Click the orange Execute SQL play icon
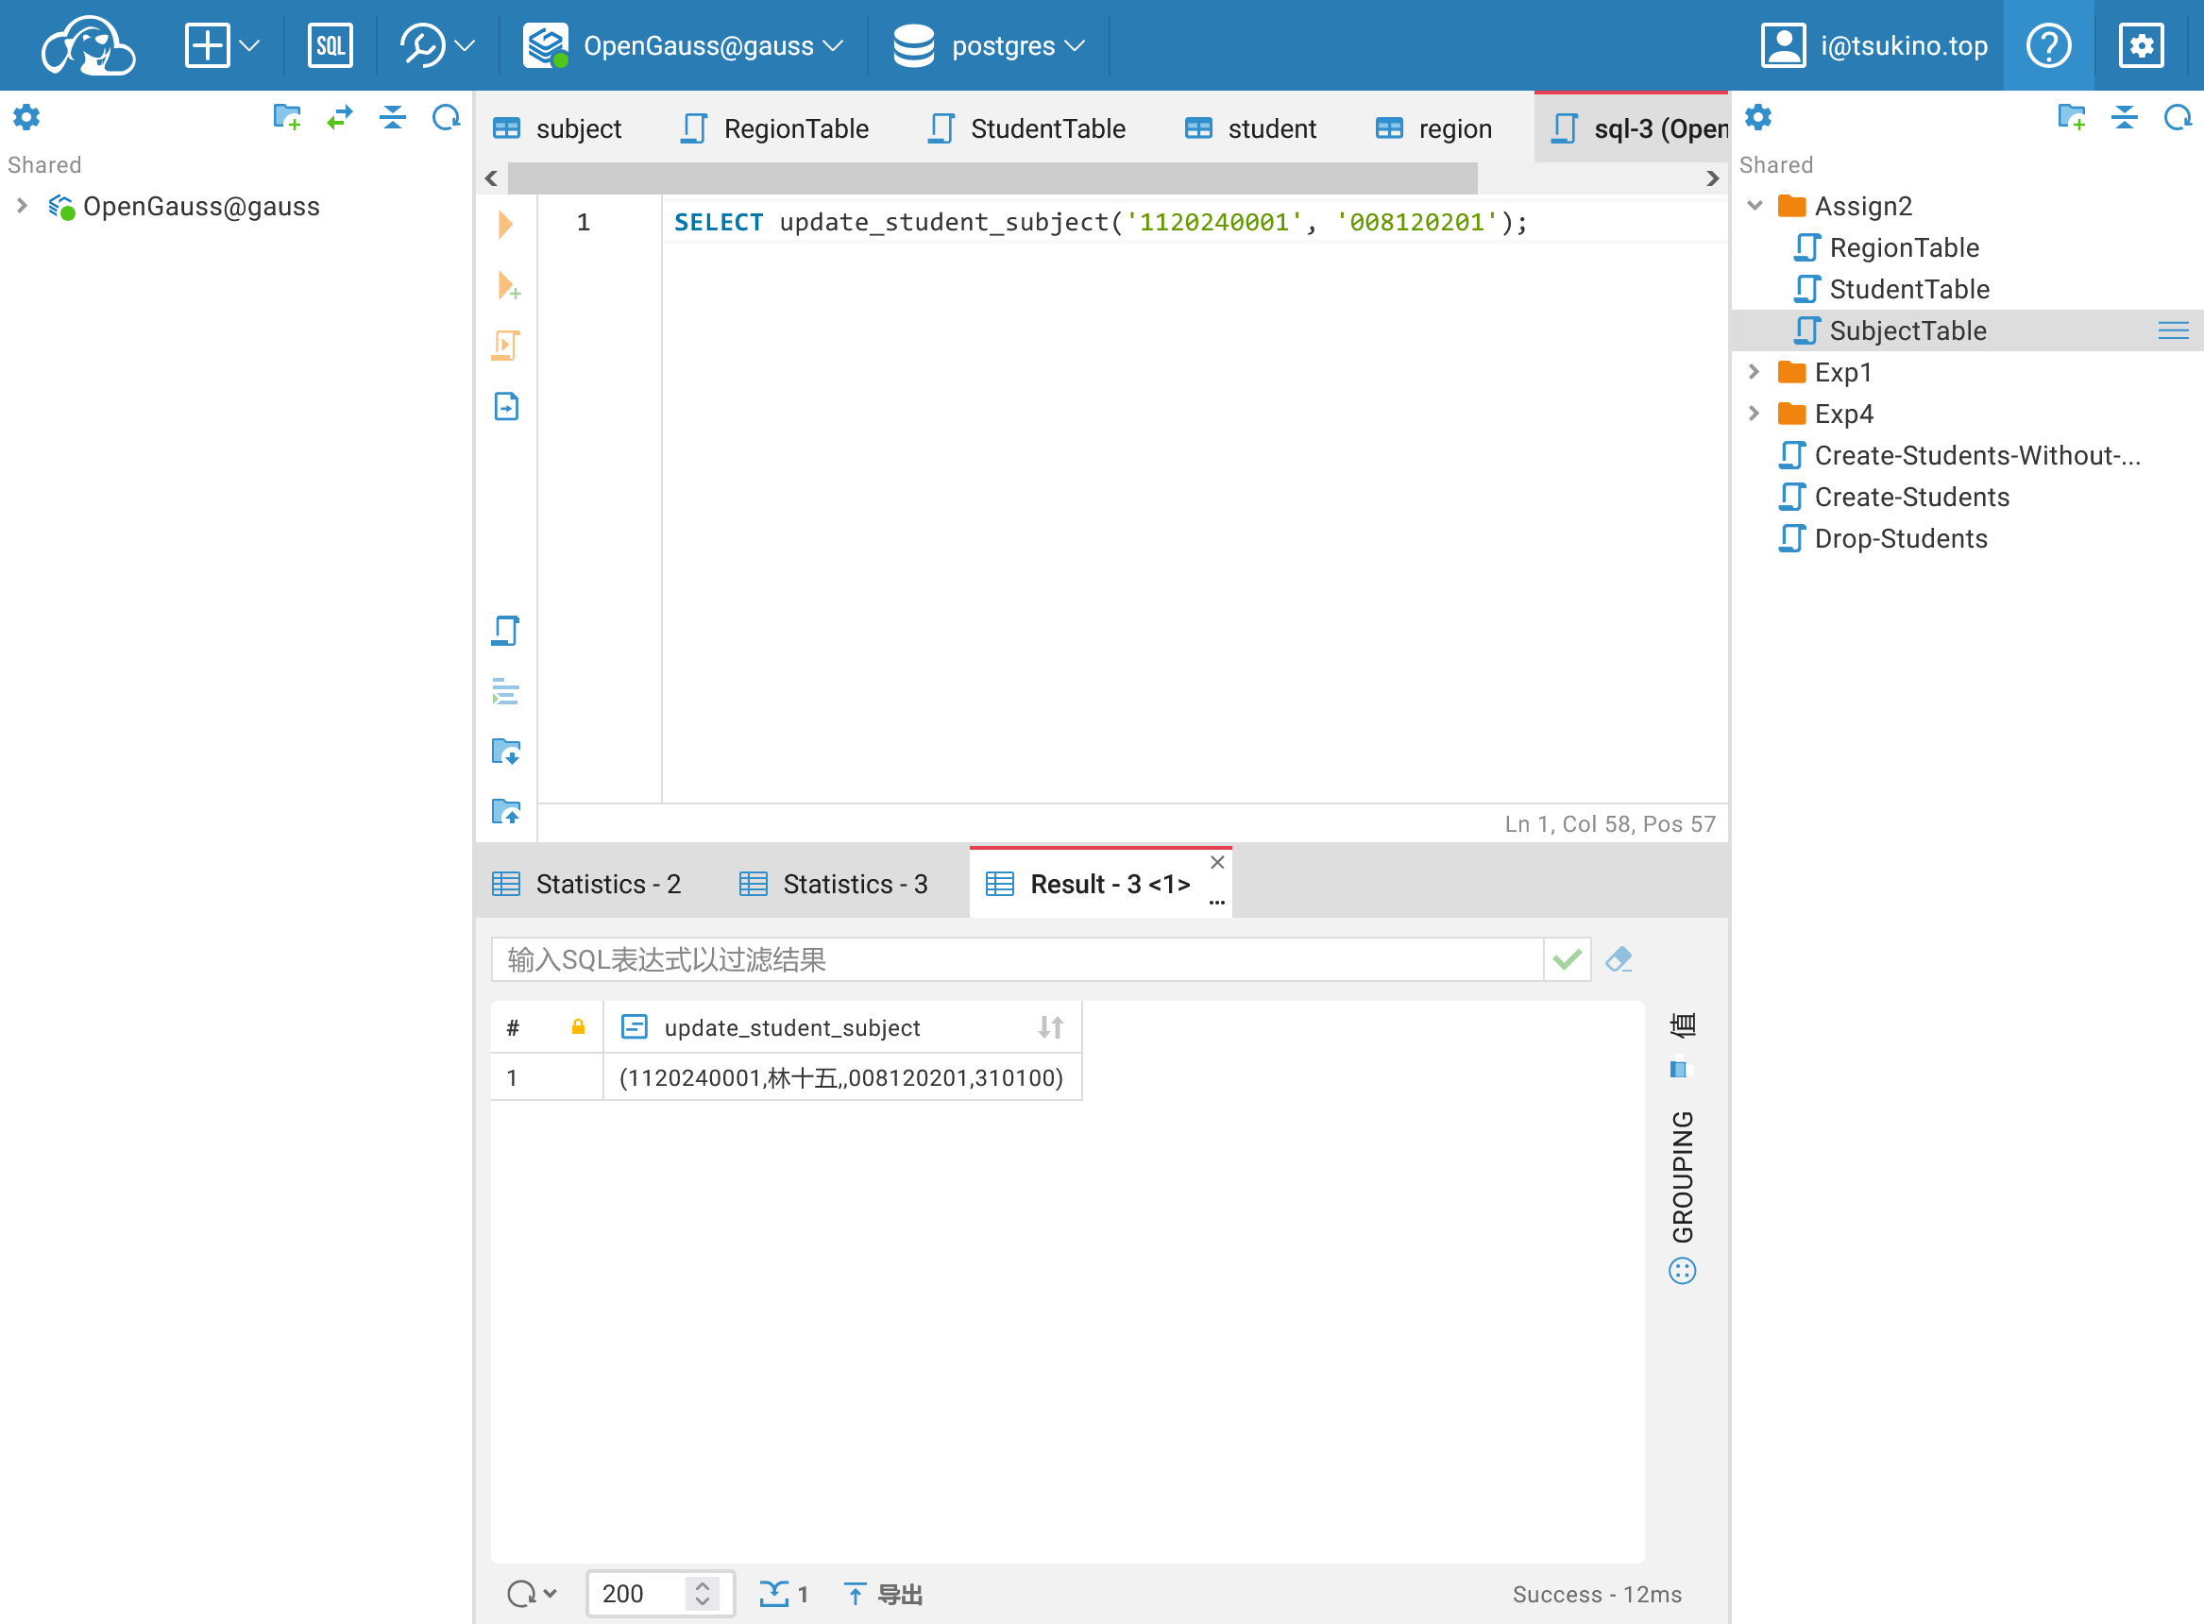Screen dimensions: 2204x1624 pos(505,224)
